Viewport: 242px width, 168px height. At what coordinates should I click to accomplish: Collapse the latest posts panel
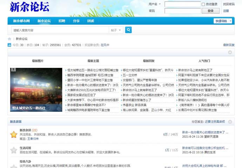pos(230,52)
